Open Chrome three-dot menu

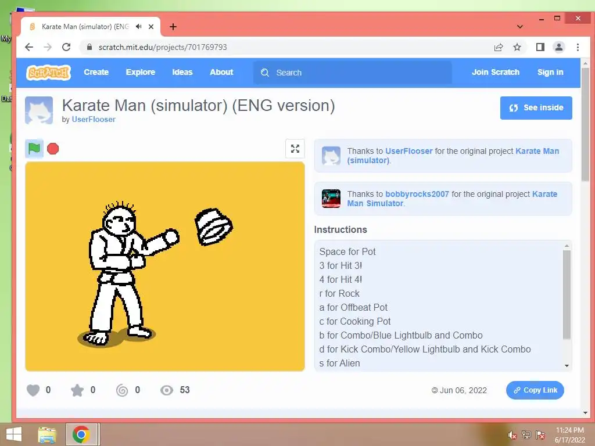578,47
